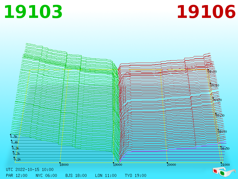Click the UTC 2022-10-15 10:00 timestamp
Viewport: 238px width, 179px height.
[x=30, y=169]
